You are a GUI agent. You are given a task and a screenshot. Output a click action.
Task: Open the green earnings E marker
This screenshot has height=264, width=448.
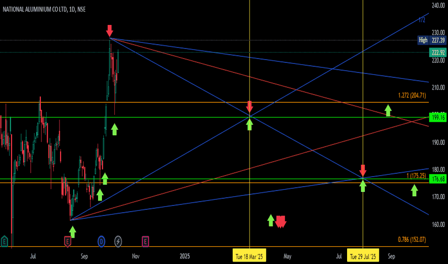pos(4,241)
